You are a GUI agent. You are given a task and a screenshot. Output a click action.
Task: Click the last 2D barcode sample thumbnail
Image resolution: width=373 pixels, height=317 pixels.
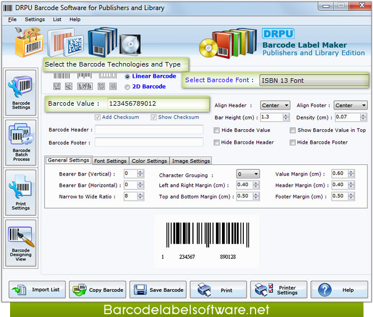(113, 86)
